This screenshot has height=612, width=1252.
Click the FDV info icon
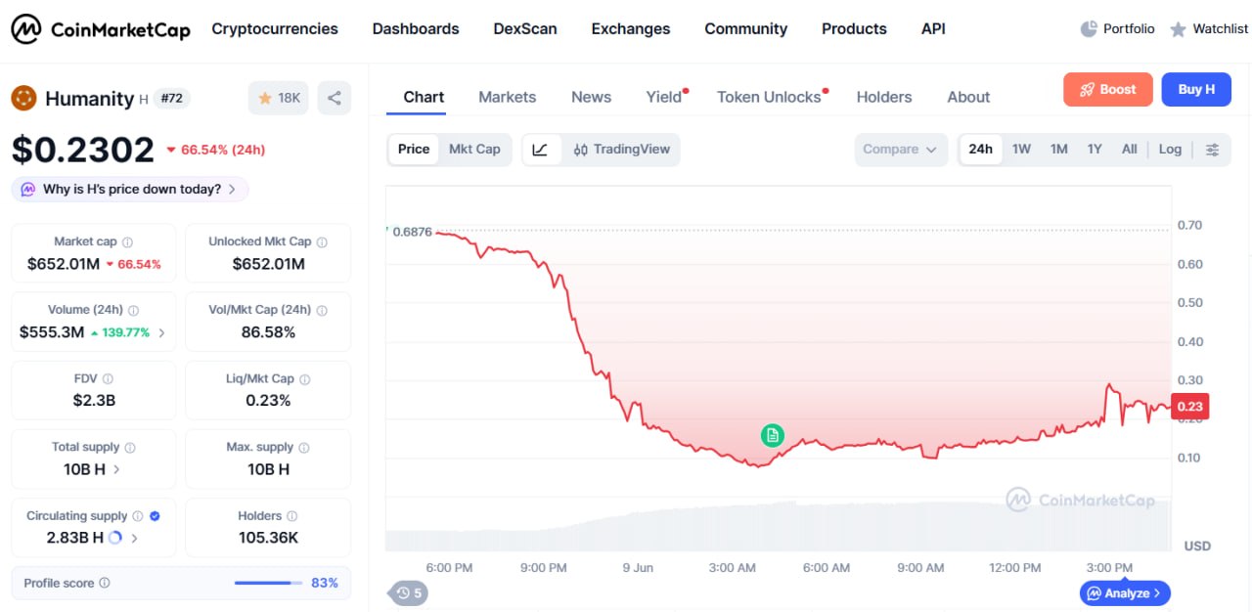coord(108,378)
